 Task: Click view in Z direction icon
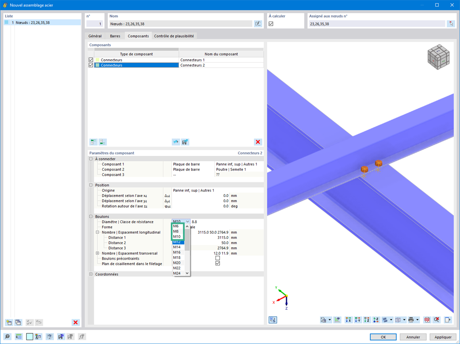pyautogui.click(x=367, y=320)
